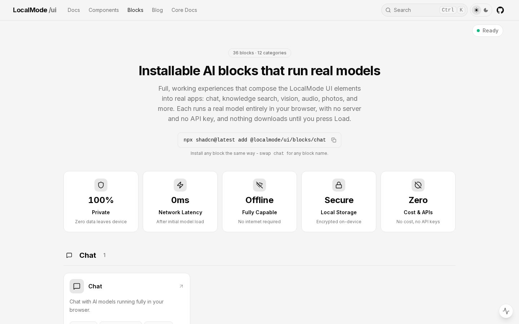Image resolution: width=519 pixels, height=324 pixels.
Task: Click the Ctrl keyboard shortcut hint
Action: coord(448,10)
